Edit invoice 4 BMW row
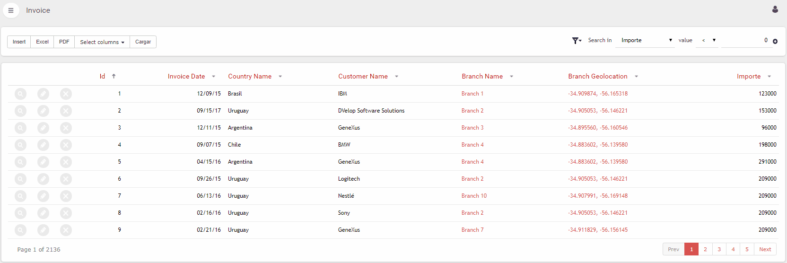Screen dimensions: 787x263 tap(43, 145)
